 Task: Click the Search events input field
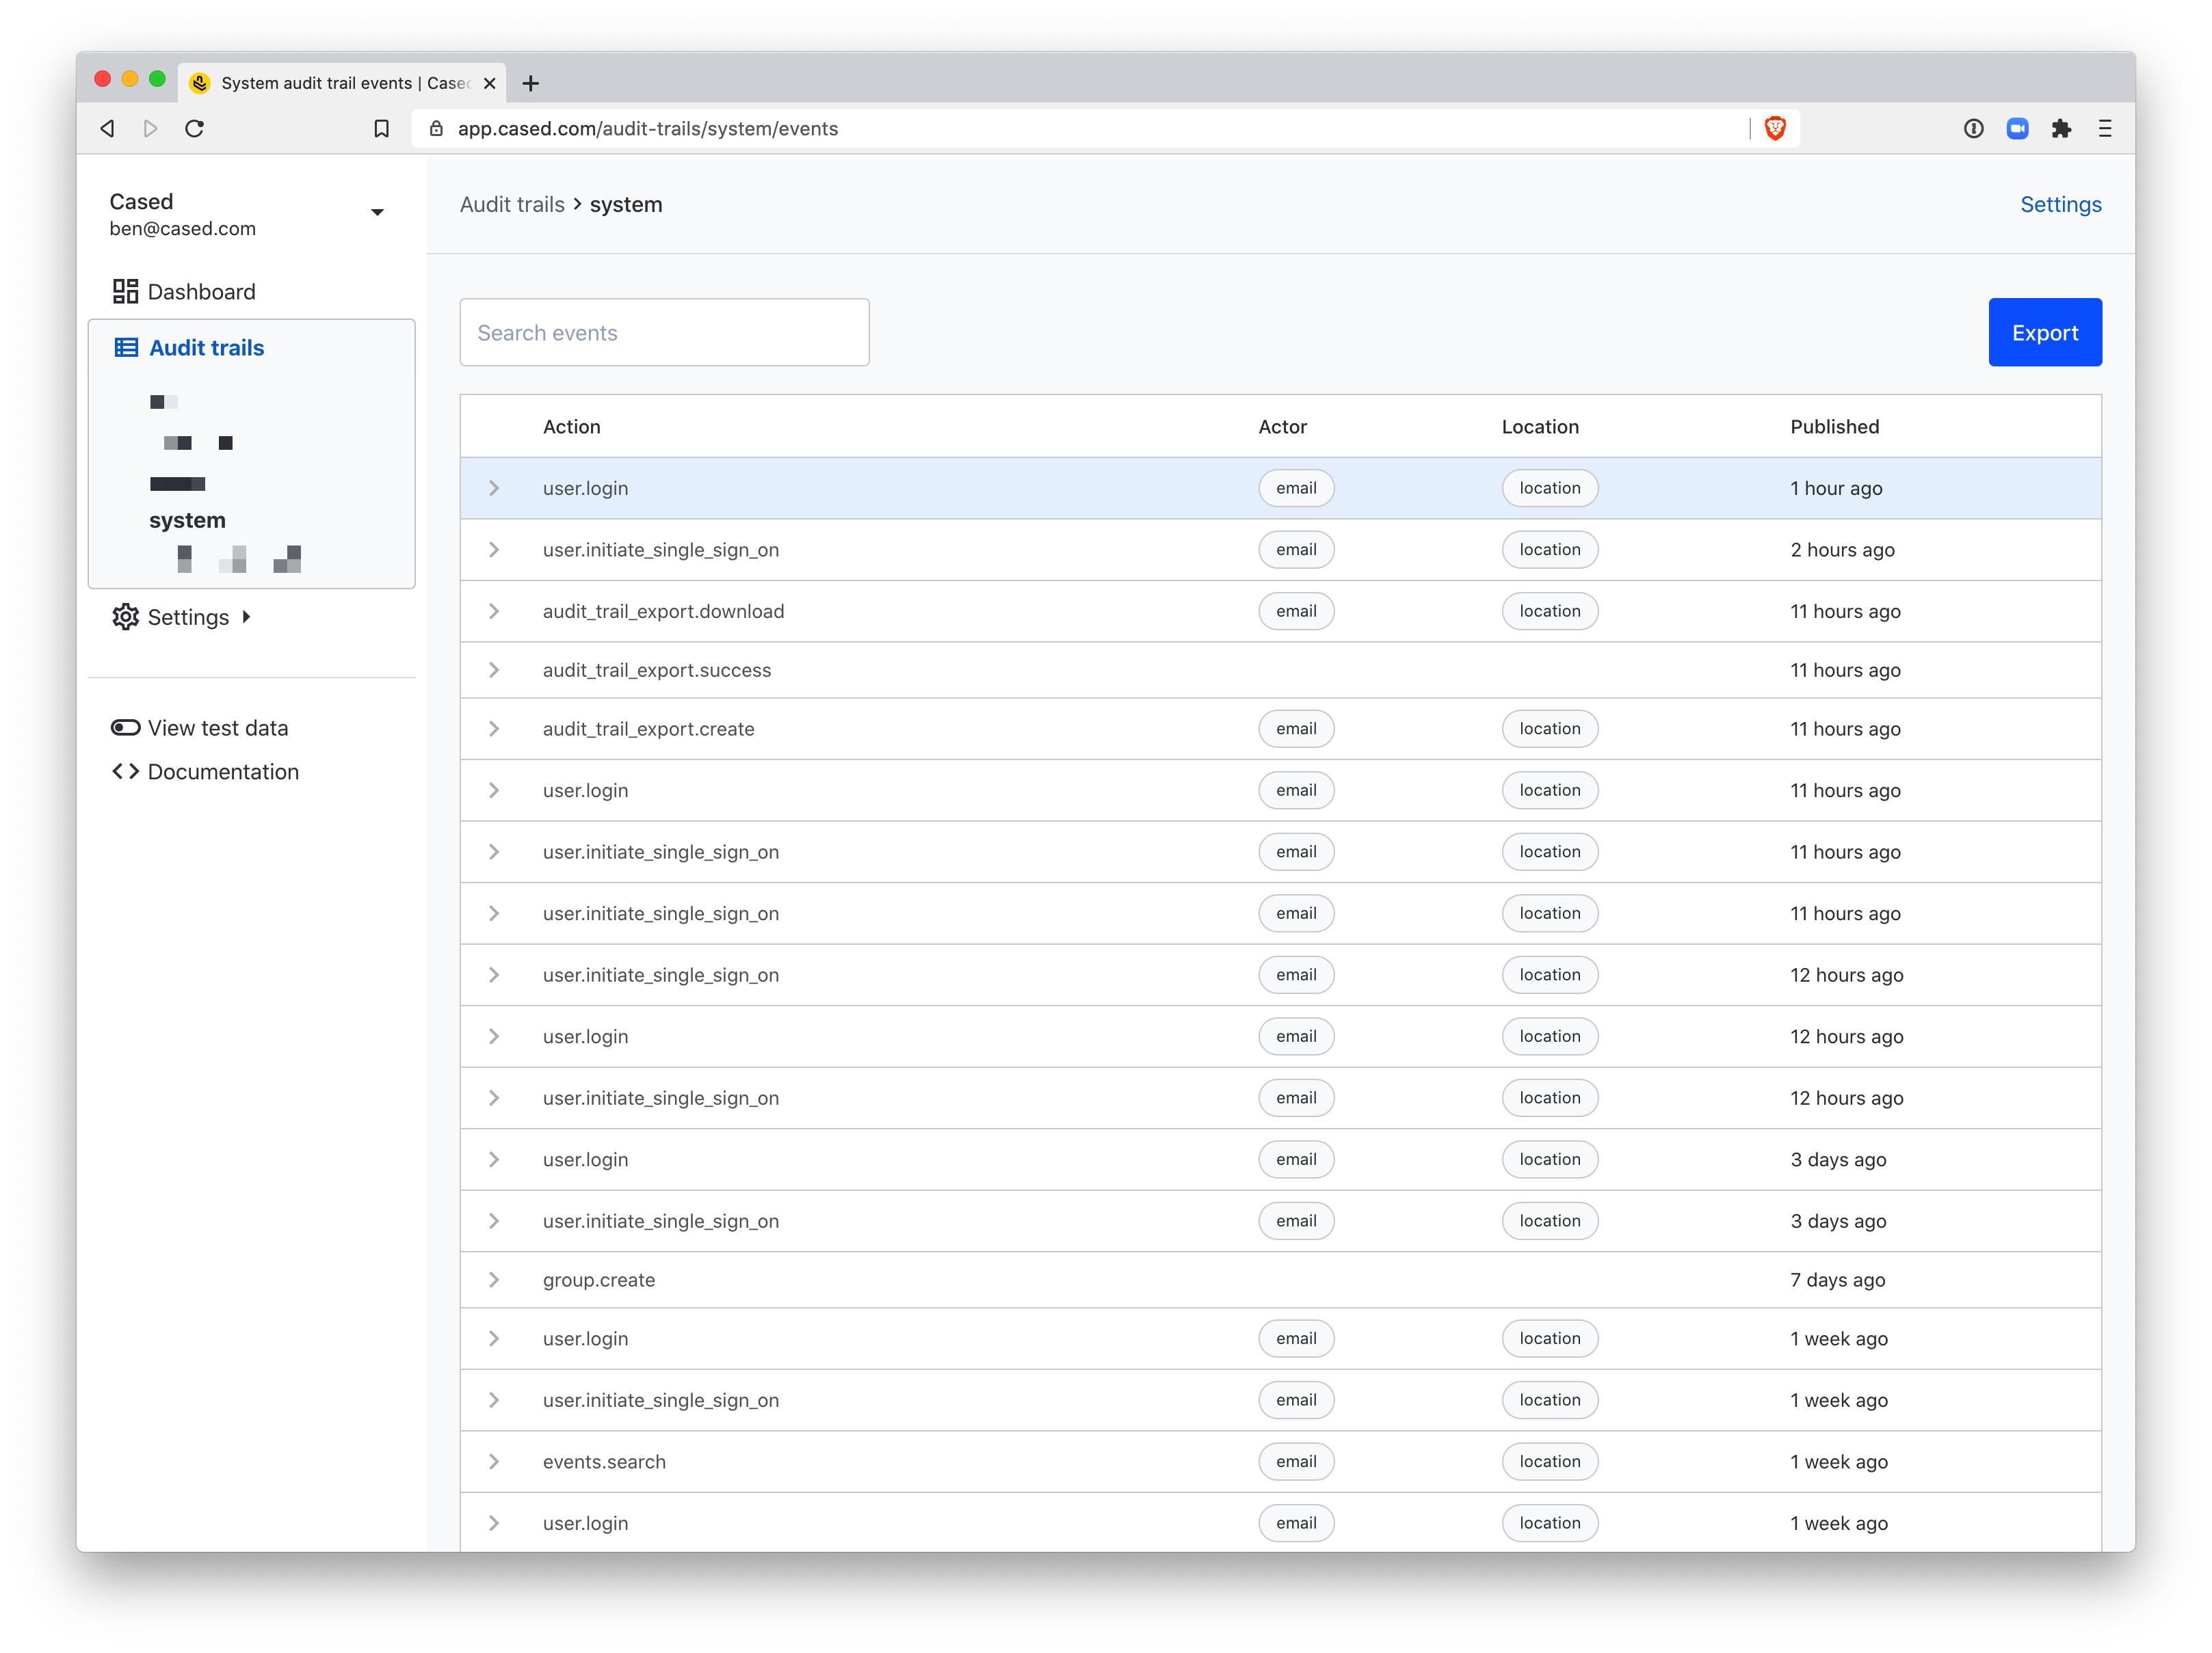pos(664,333)
